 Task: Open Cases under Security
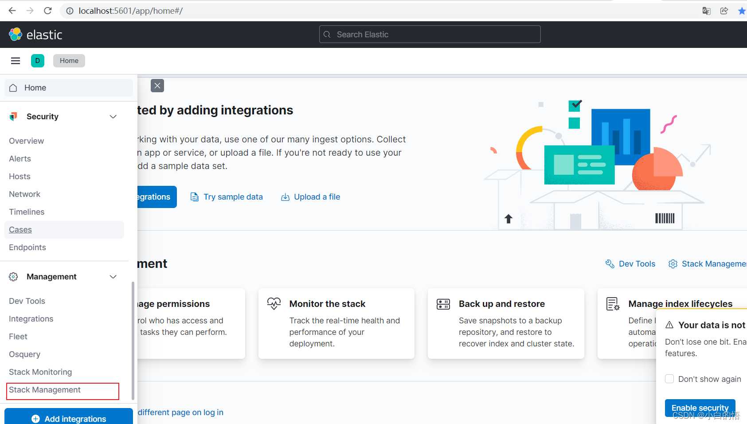[x=20, y=230]
